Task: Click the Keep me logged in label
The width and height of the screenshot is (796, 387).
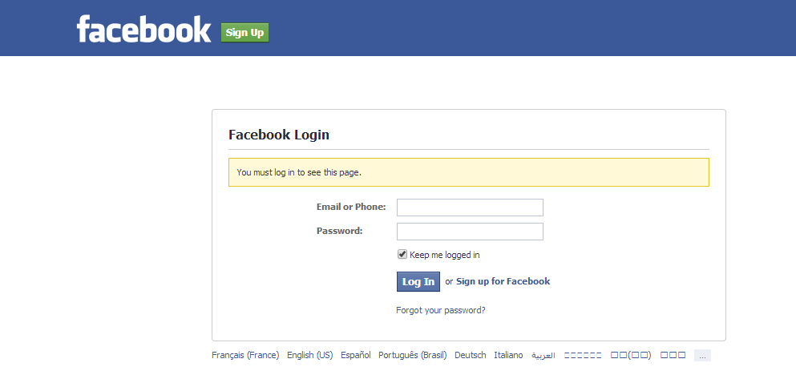Action: pos(444,255)
